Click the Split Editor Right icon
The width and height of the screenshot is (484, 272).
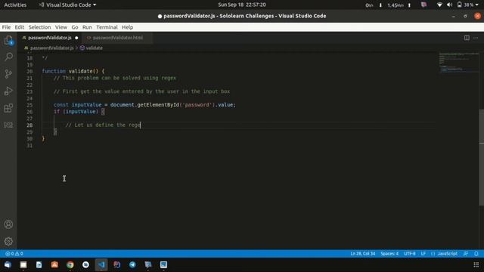[467, 38]
